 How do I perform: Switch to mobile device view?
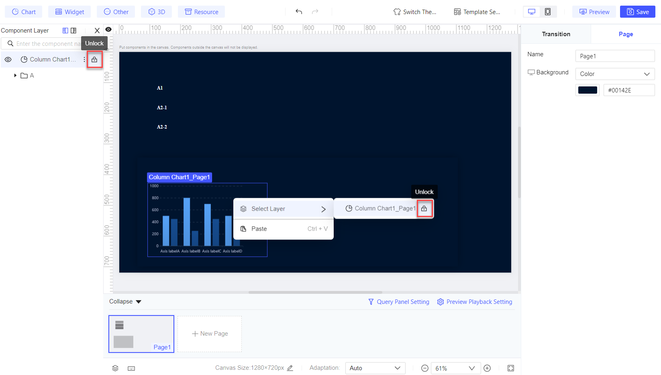[549, 12]
